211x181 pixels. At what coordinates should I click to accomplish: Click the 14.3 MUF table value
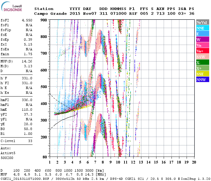(x=89, y=175)
